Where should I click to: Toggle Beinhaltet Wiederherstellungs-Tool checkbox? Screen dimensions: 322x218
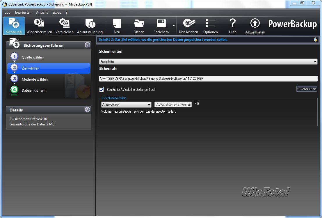(102, 90)
